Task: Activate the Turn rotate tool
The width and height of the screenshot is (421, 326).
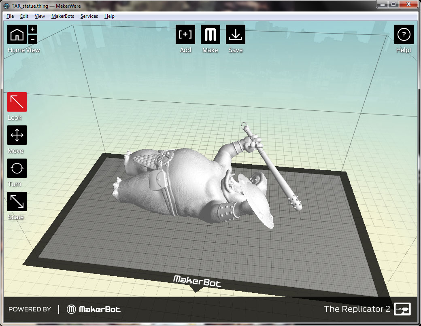Action: pyautogui.click(x=17, y=168)
